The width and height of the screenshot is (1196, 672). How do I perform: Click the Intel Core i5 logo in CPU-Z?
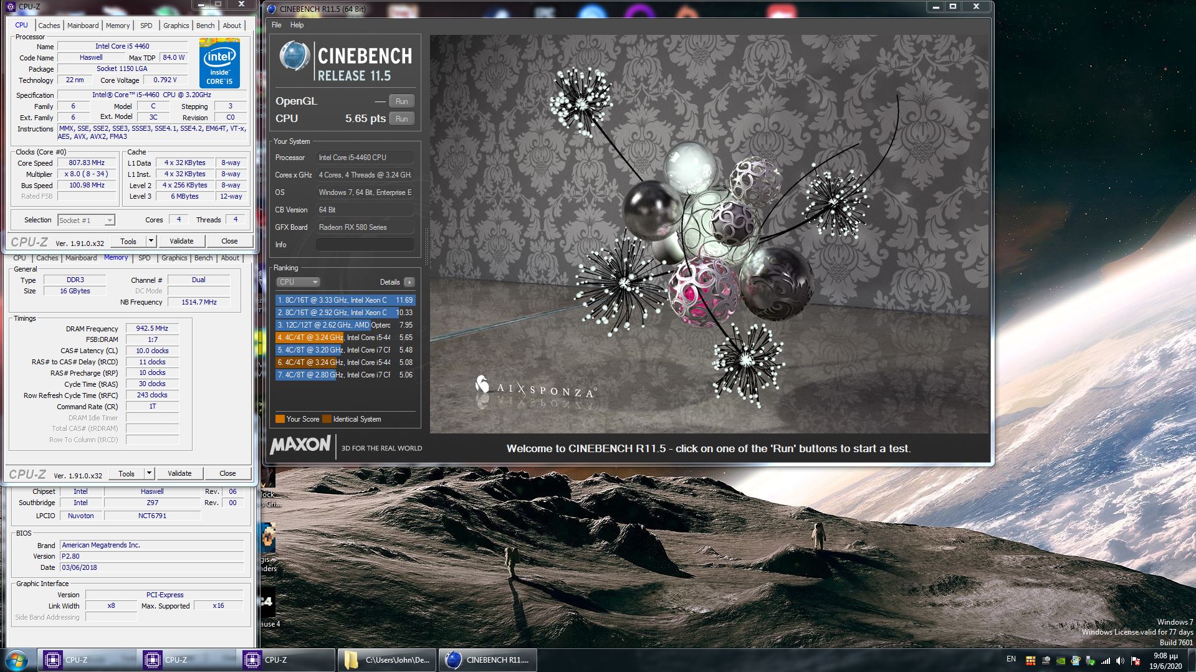[x=219, y=63]
